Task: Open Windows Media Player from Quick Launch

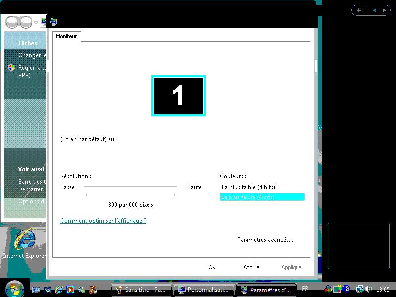Action: (x=70, y=290)
